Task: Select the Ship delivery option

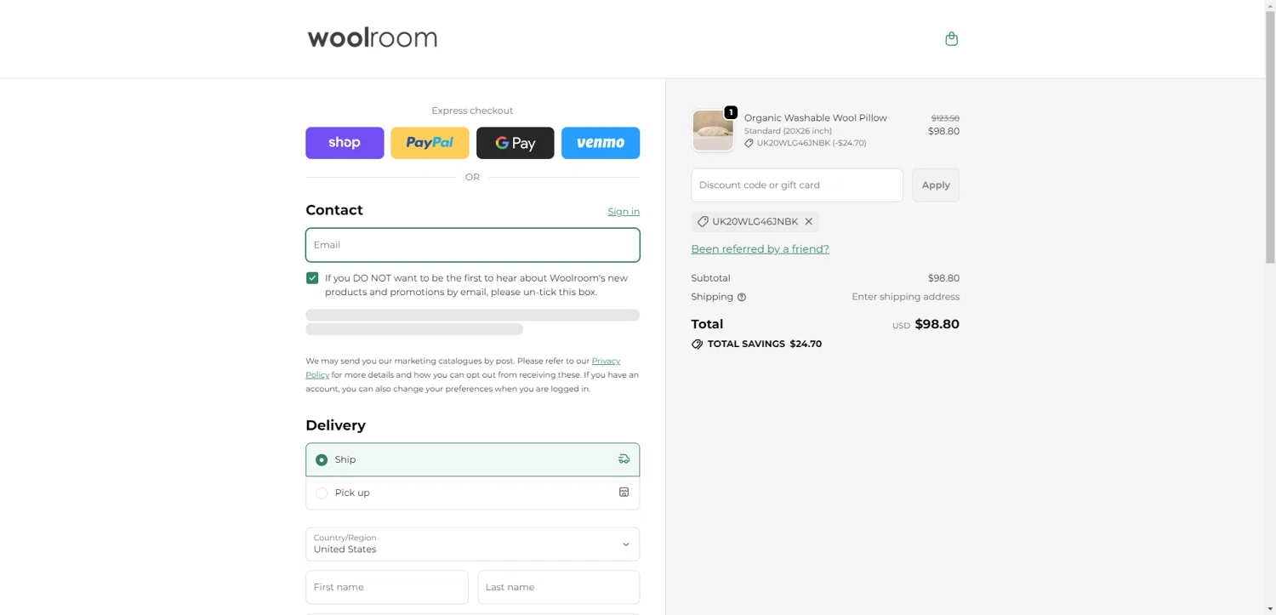Action: coord(322,460)
